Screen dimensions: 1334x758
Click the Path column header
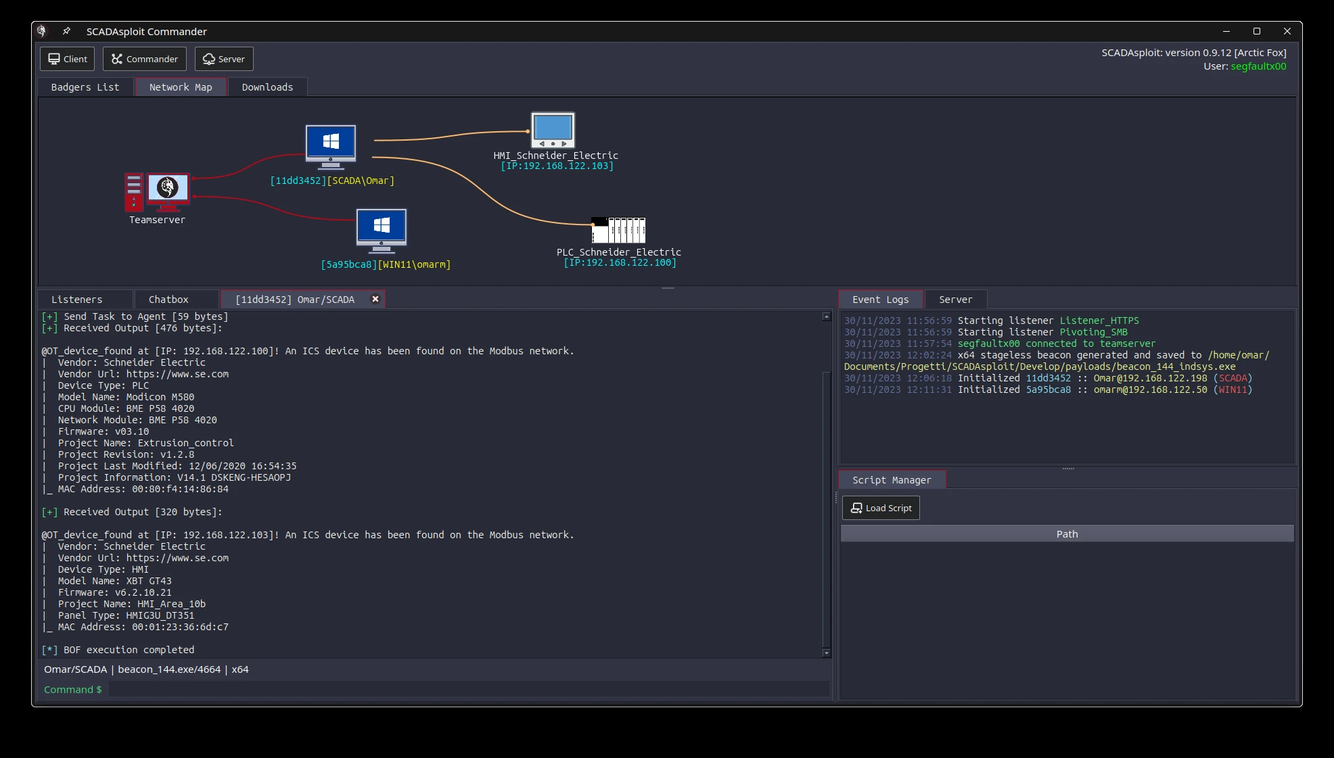(x=1067, y=534)
